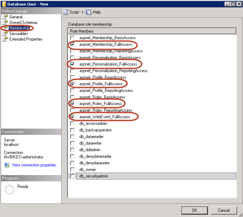
Task: Click the Script toolbar scroll icon
Action: [66, 12]
